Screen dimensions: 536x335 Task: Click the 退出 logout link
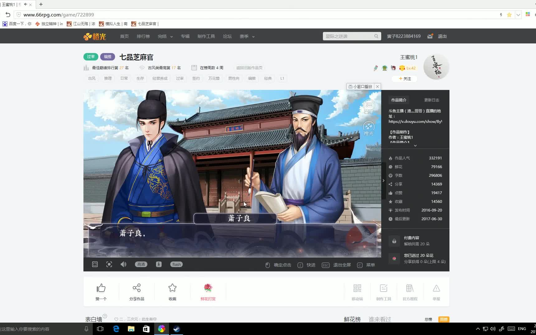(442, 36)
